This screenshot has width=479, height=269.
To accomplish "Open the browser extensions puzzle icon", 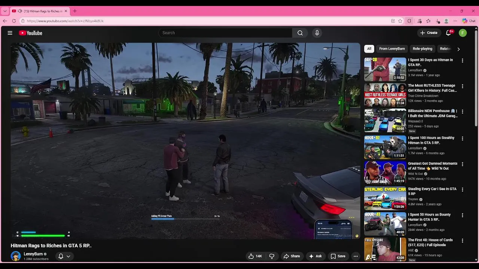I will click(409, 21).
